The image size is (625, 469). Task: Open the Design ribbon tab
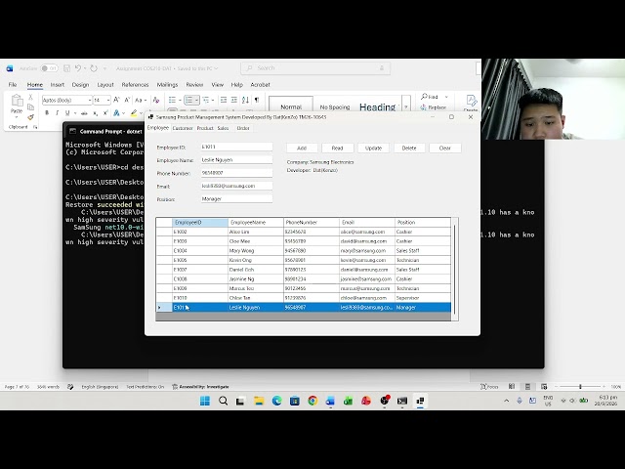coord(80,85)
